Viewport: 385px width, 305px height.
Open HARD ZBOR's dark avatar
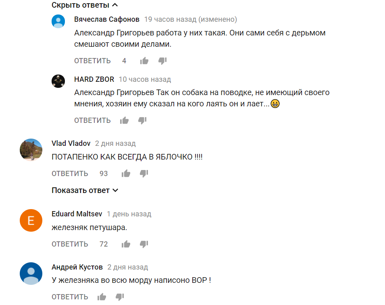tap(58, 81)
